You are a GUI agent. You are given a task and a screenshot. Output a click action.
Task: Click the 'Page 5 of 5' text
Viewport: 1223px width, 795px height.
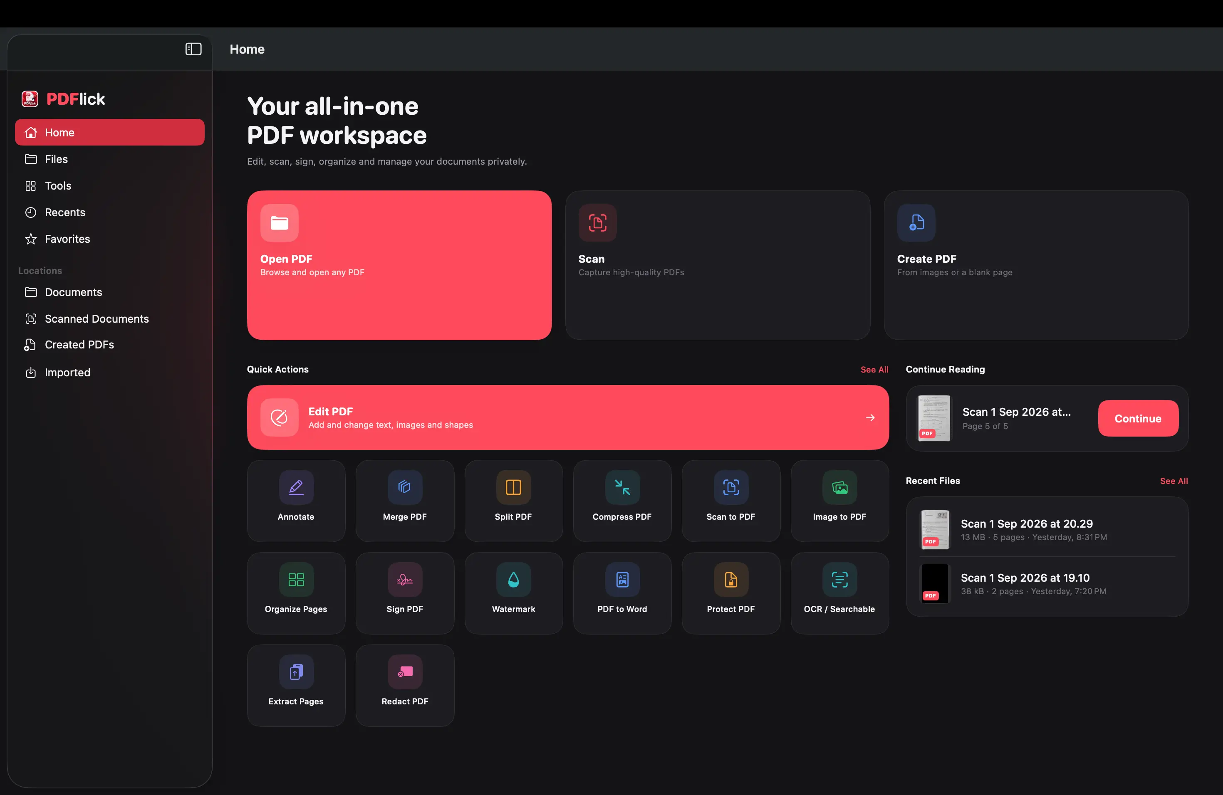pyautogui.click(x=985, y=426)
